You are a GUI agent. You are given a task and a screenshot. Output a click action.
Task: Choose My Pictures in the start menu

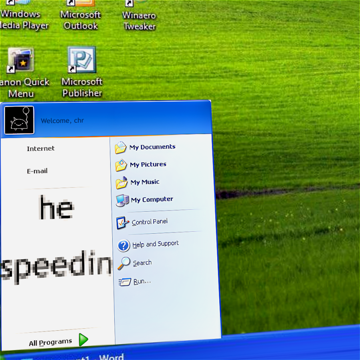pyautogui.click(x=148, y=164)
